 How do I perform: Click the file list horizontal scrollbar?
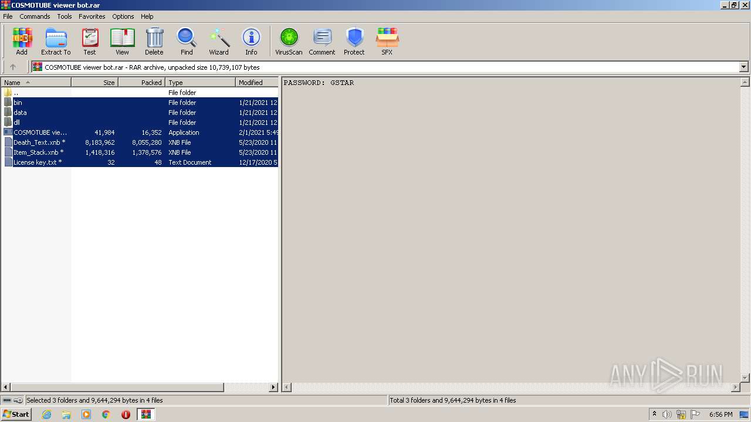[x=117, y=387]
